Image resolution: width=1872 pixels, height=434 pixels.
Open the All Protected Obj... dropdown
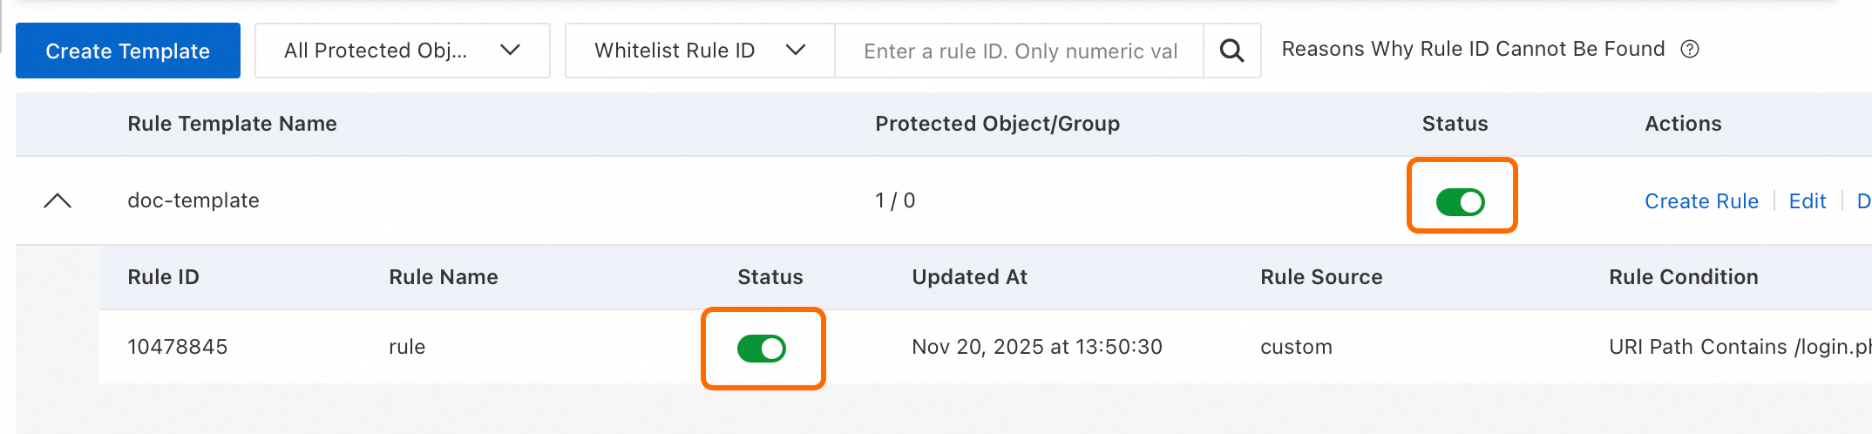[403, 51]
